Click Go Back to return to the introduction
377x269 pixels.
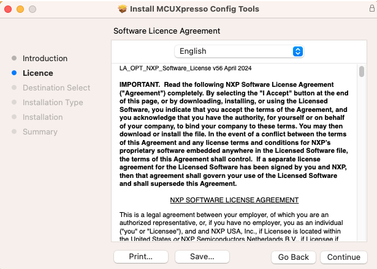(294, 257)
